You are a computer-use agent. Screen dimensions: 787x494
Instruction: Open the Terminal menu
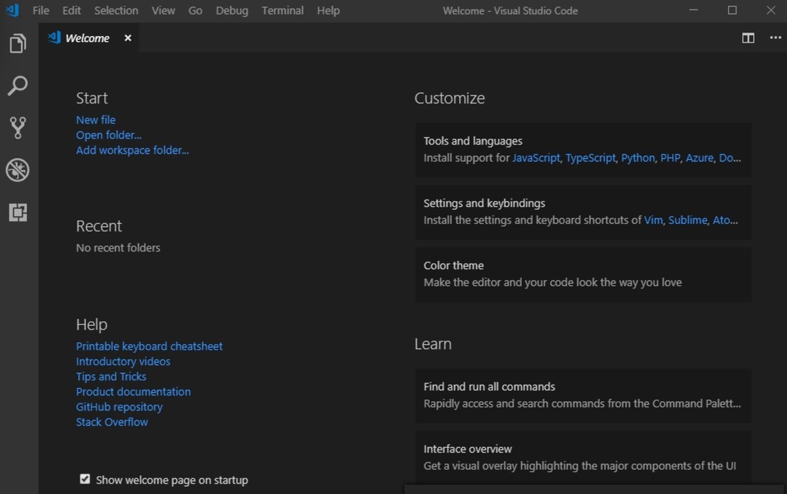click(x=283, y=10)
